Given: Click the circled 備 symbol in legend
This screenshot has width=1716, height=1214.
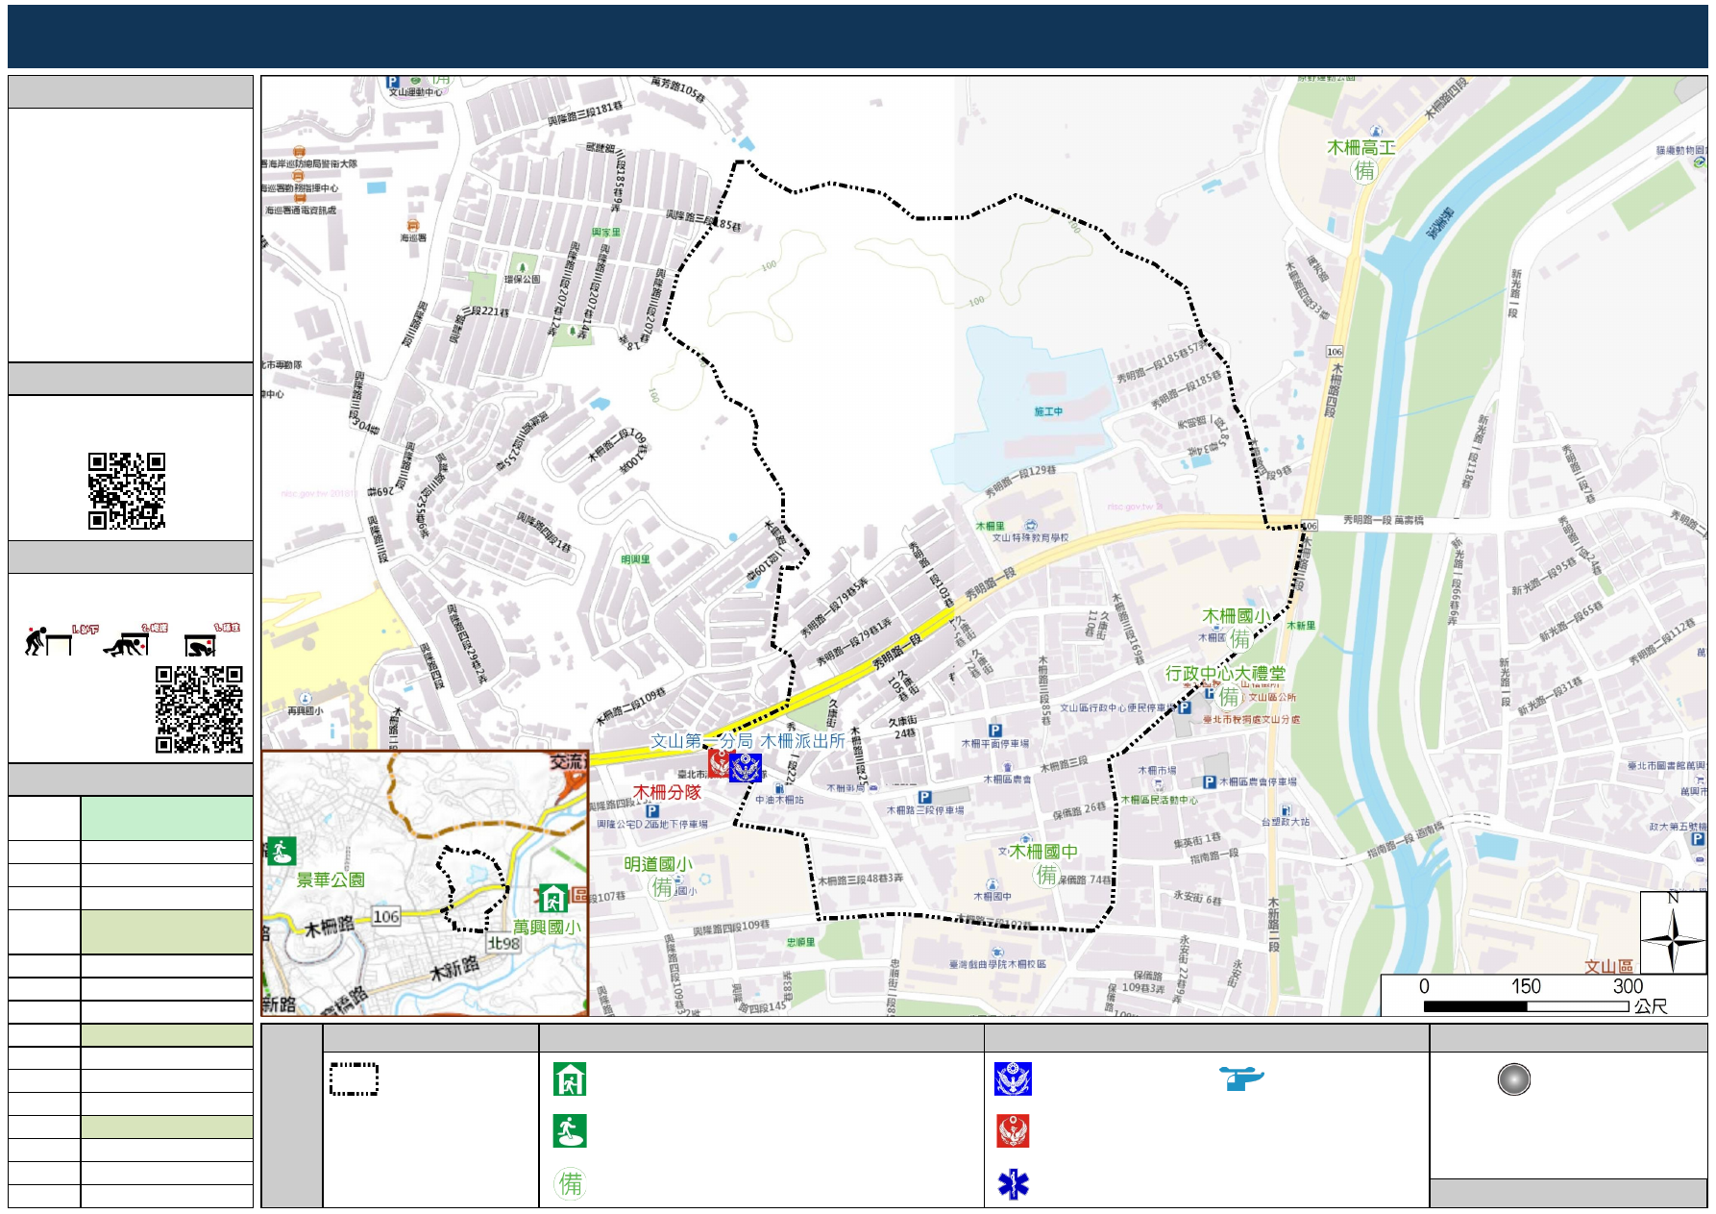Looking at the screenshot, I should pyautogui.click(x=571, y=1183).
